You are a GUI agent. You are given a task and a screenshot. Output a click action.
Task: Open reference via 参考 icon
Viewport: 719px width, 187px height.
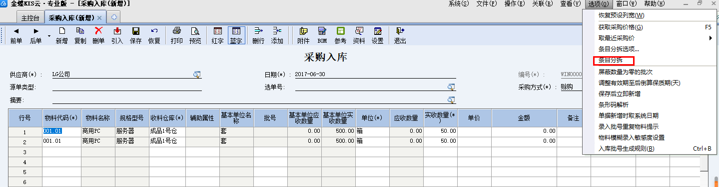340,36
